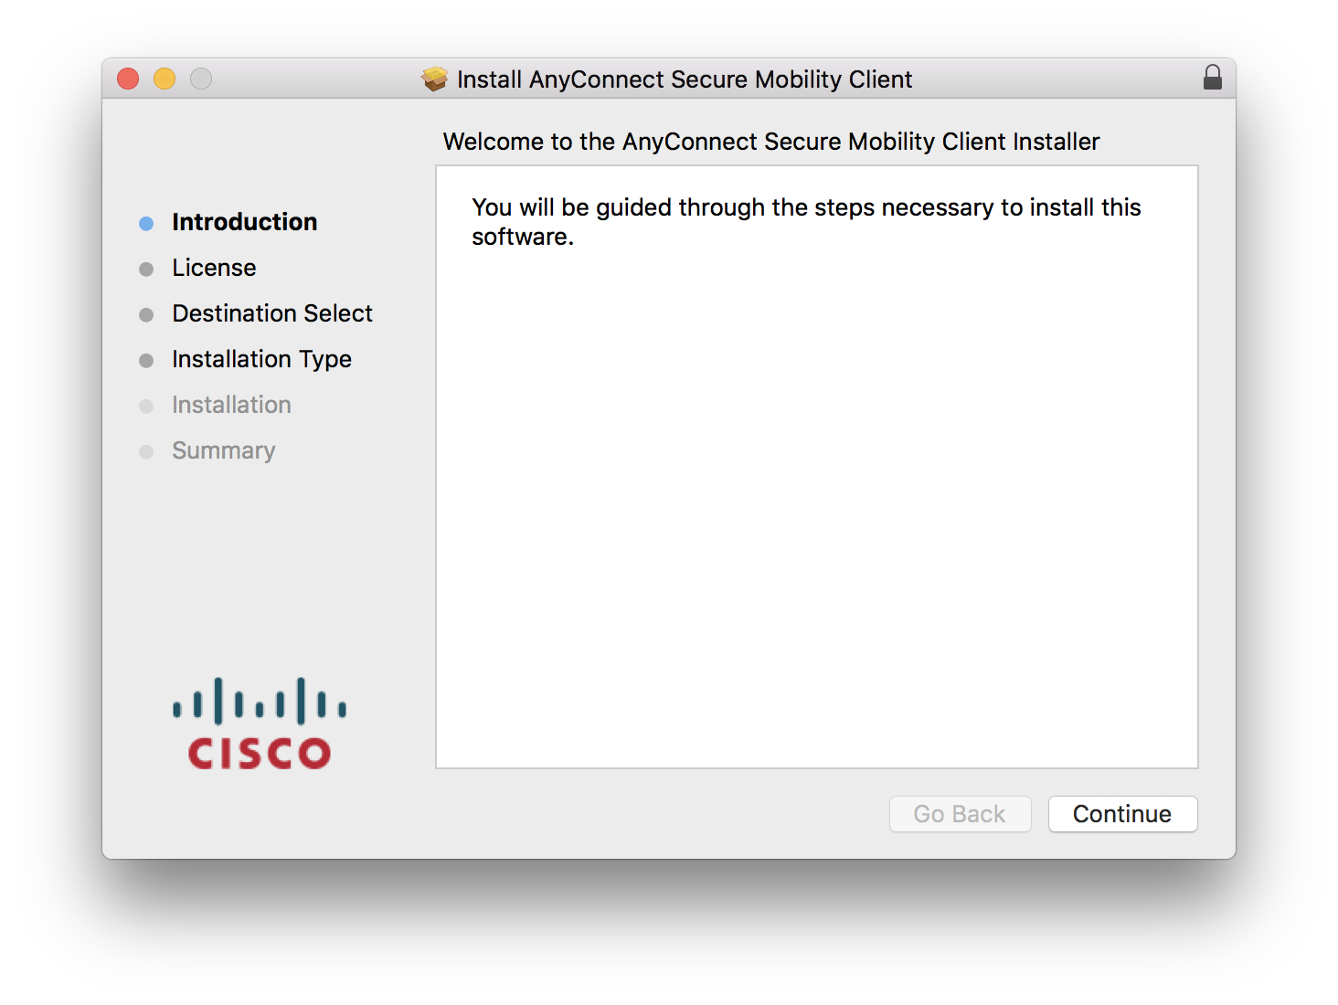This screenshot has width=1338, height=1005.
Task: Click the package installer icon in title bar
Action: [x=433, y=79]
